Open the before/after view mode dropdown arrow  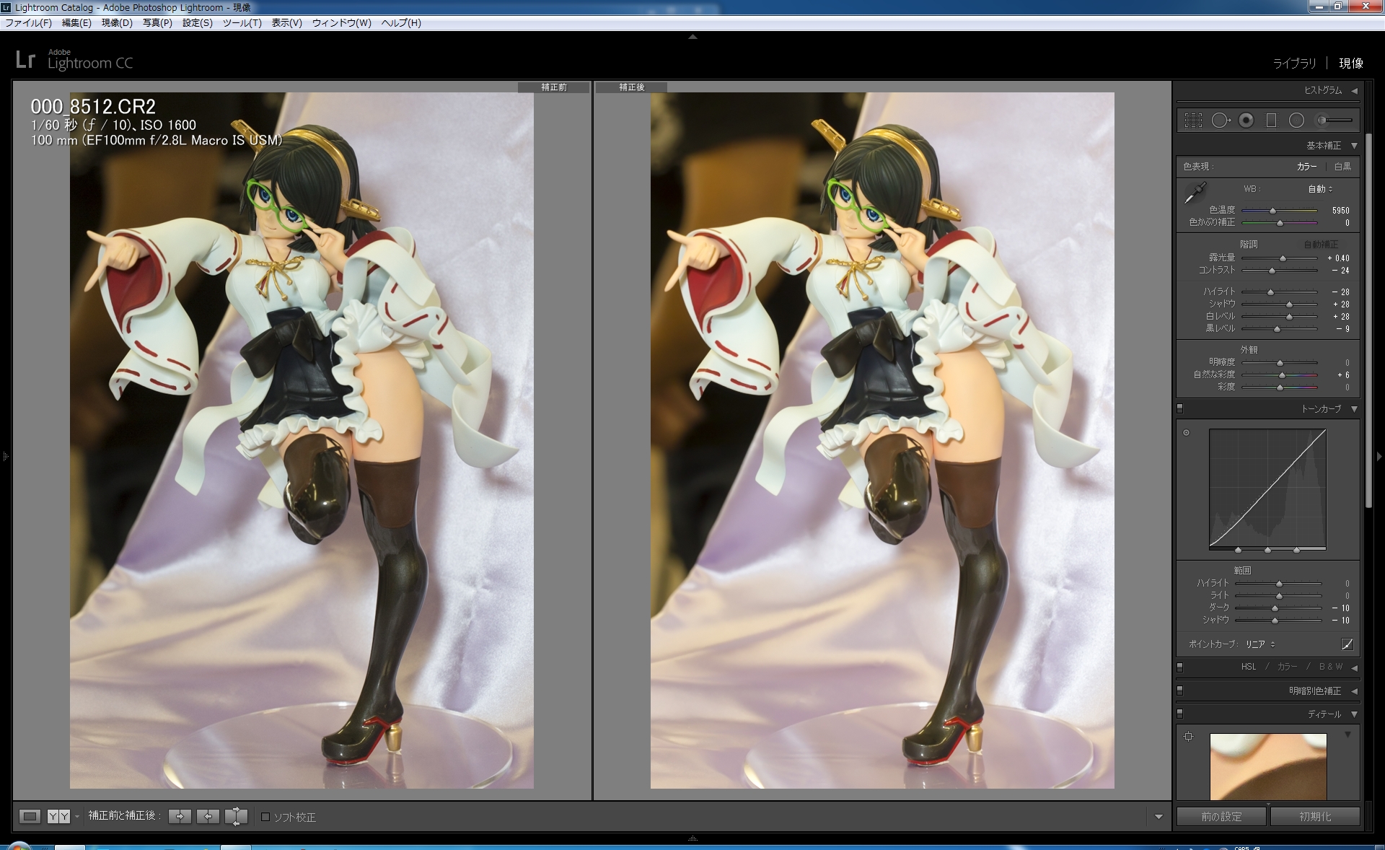pyautogui.click(x=76, y=817)
